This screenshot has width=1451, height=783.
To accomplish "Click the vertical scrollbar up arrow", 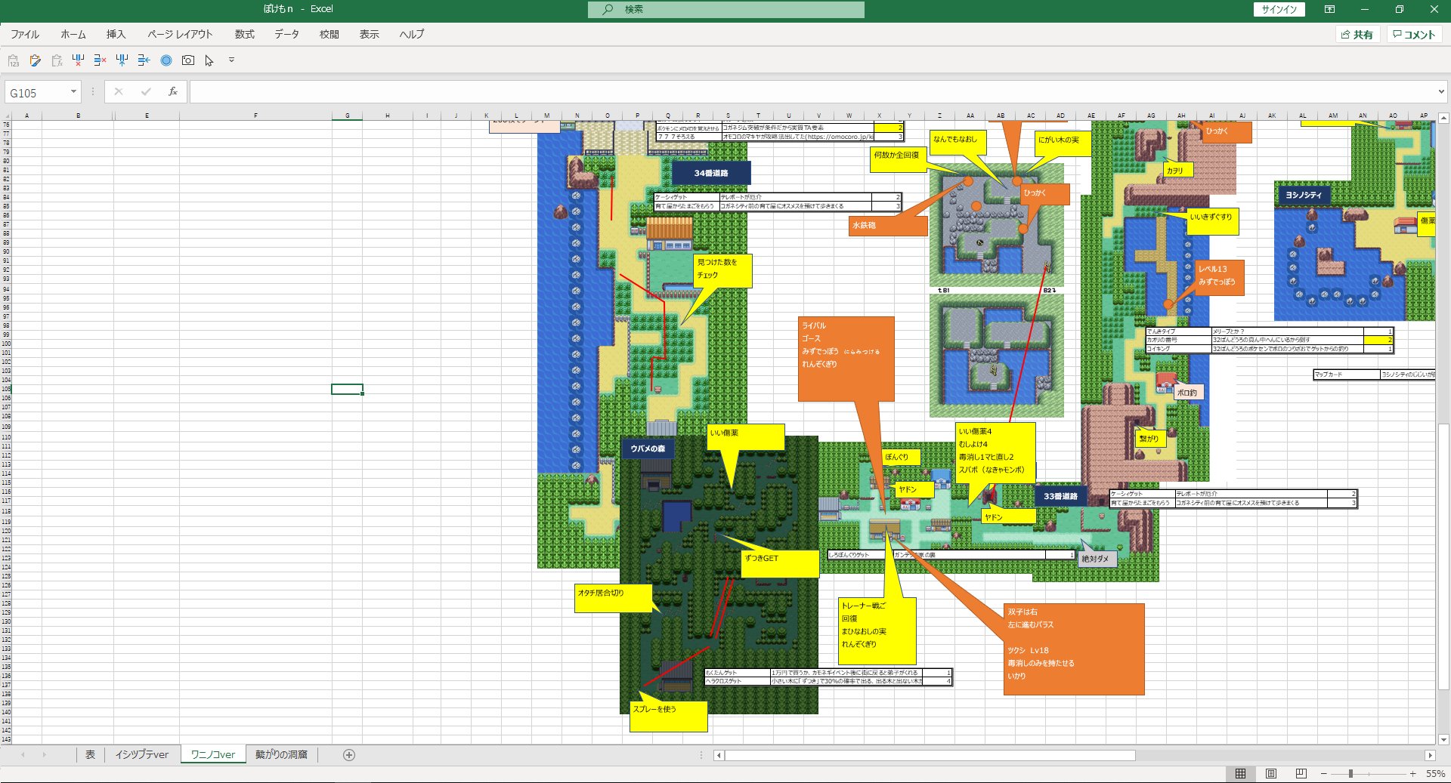I will click(1443, 118).
